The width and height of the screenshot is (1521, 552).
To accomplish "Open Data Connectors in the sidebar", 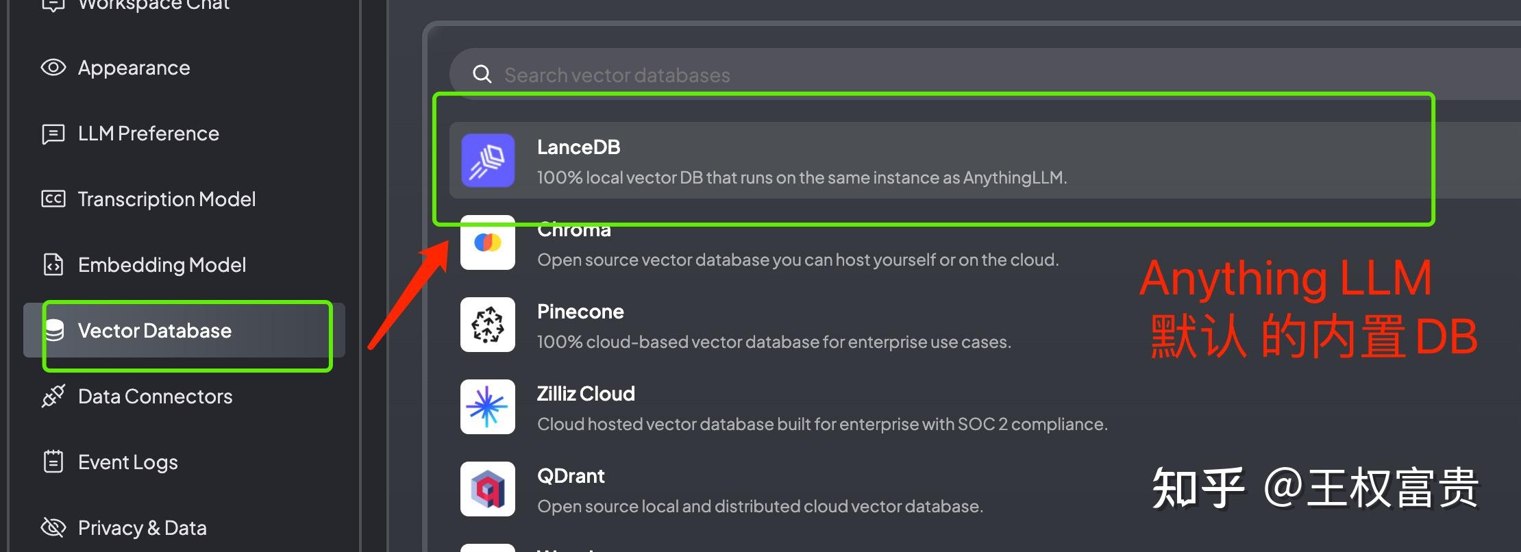I will point(155,397).
